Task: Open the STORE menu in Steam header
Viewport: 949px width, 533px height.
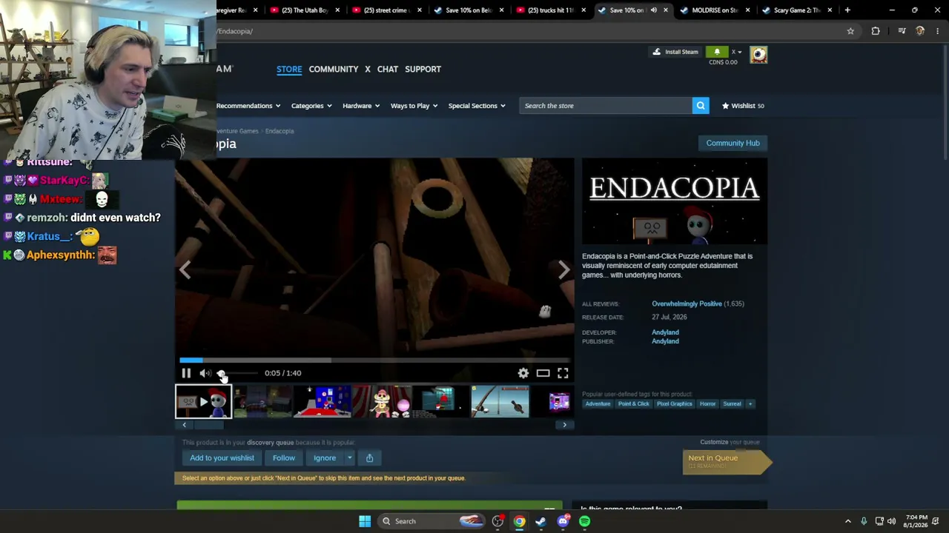Action: pos(289,69)
